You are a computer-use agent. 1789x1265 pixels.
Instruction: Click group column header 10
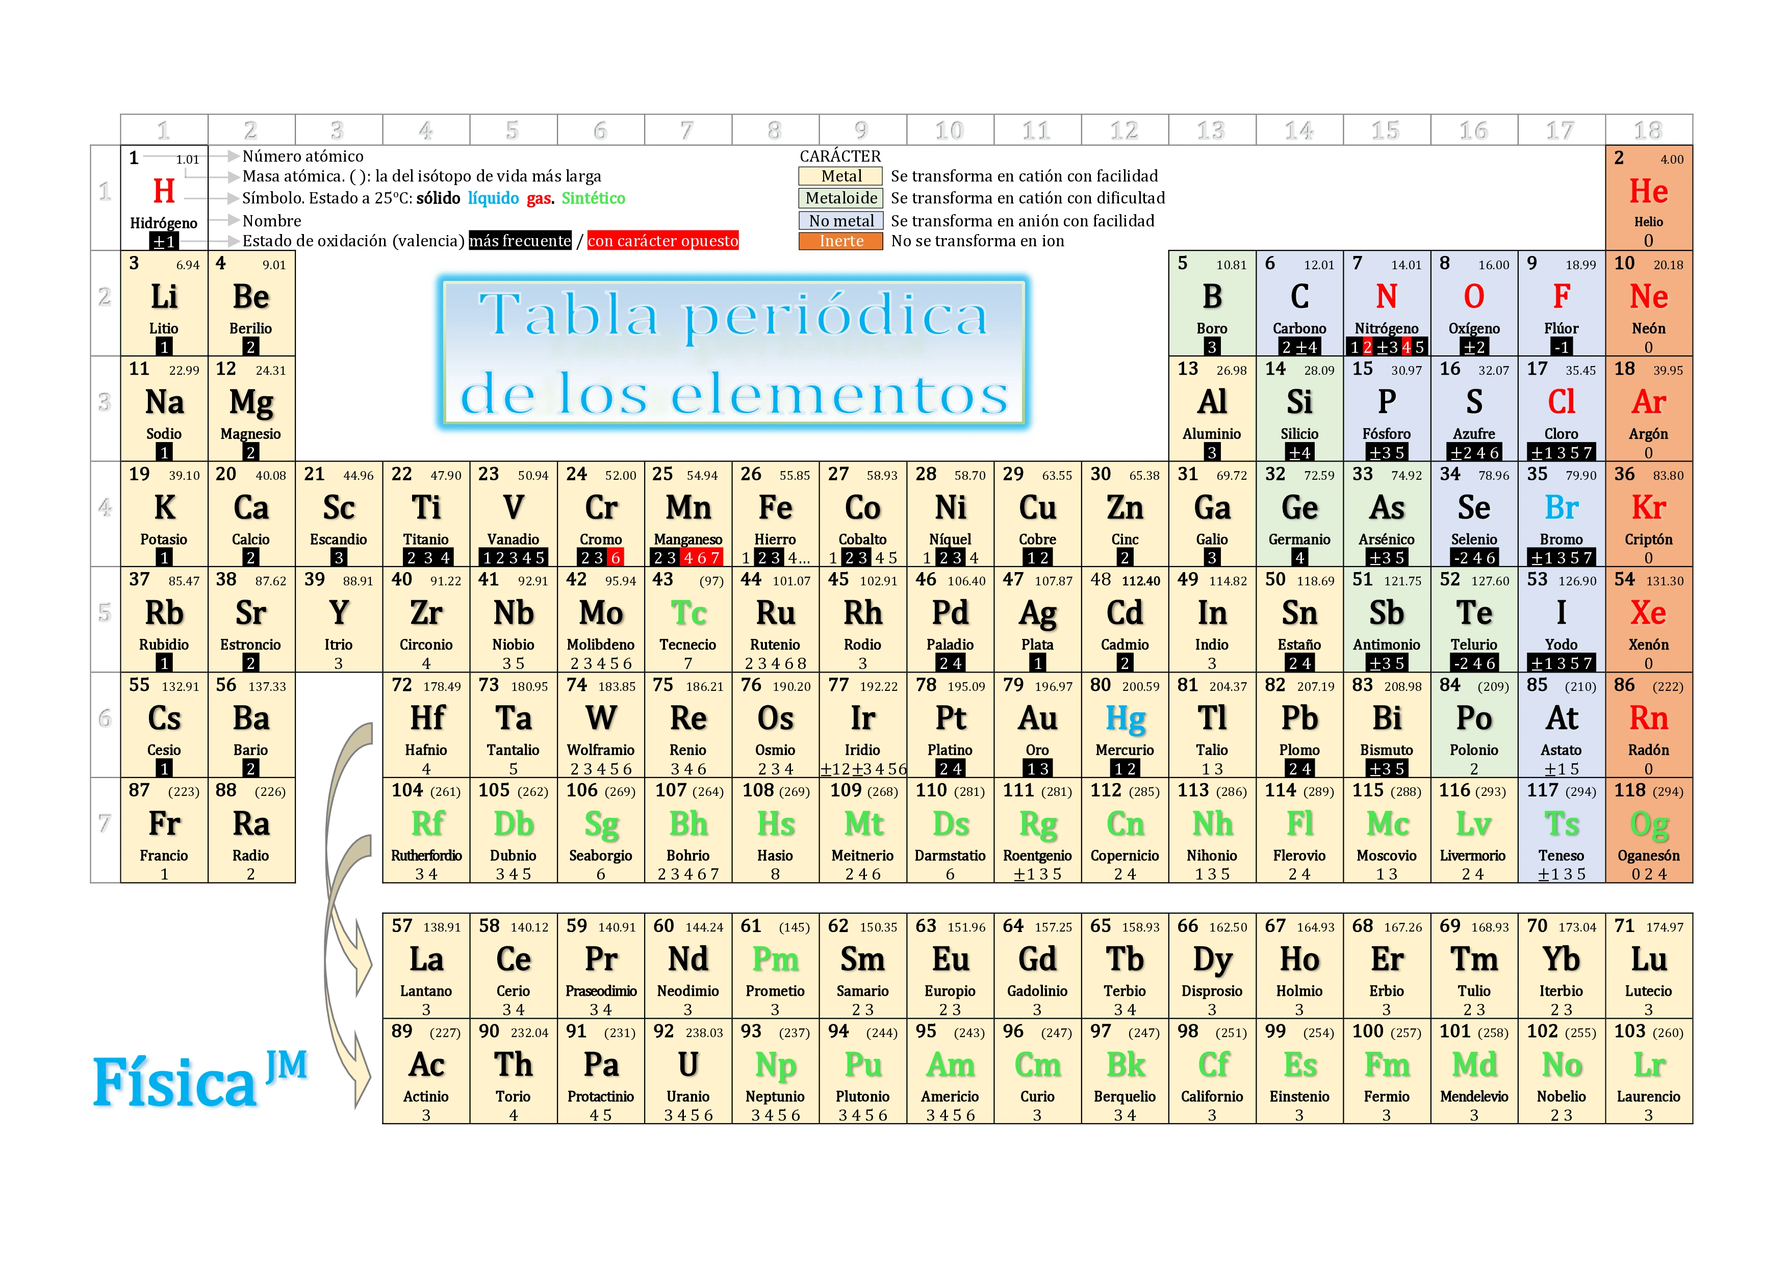tap(951, 130)
